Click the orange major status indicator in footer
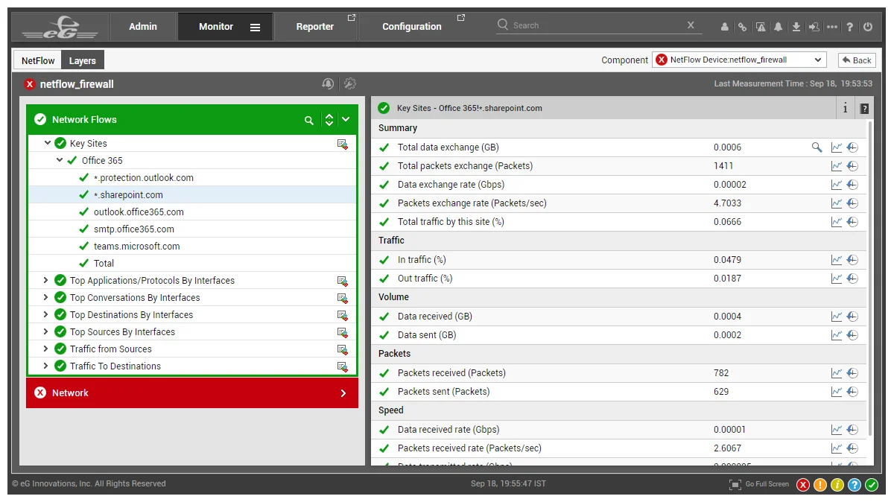This screenshot has width=894, height=502. tap(820, 485)
